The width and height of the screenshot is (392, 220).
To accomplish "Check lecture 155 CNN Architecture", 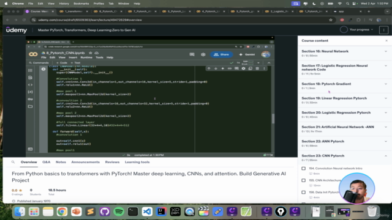I will (x=304, y=180).
